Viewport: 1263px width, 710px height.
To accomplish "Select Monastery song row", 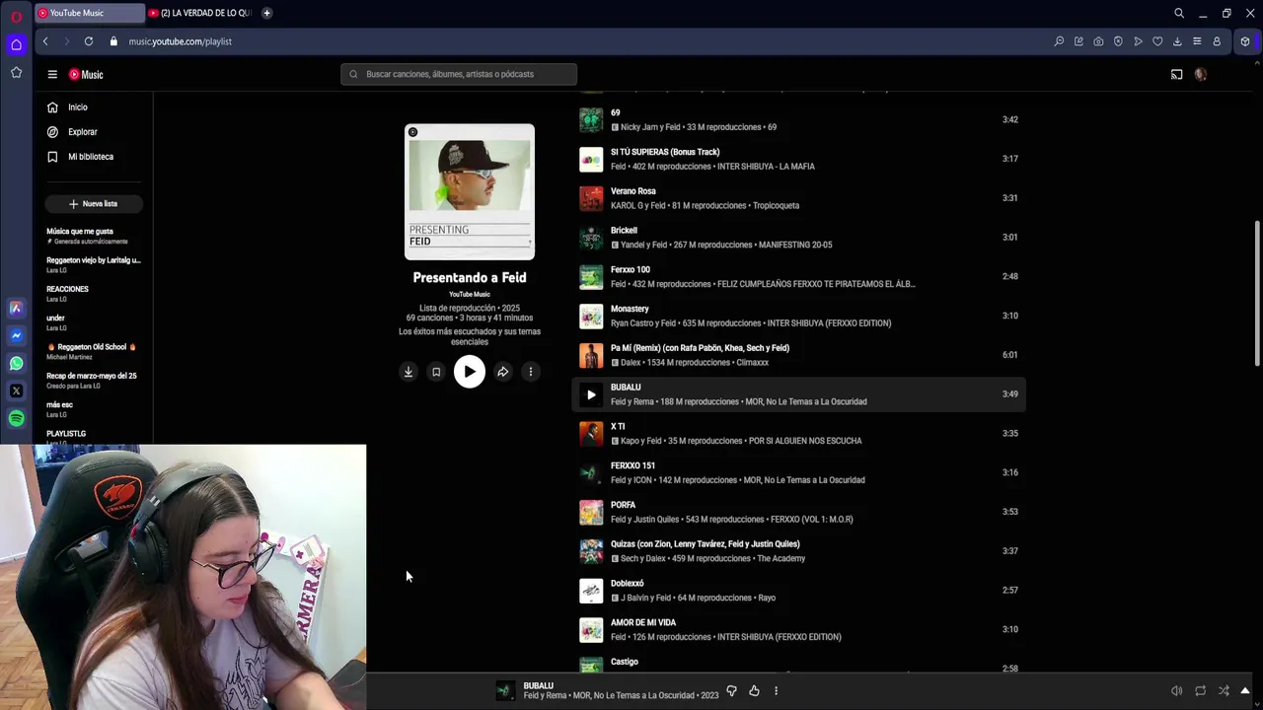I will (801, 316).
